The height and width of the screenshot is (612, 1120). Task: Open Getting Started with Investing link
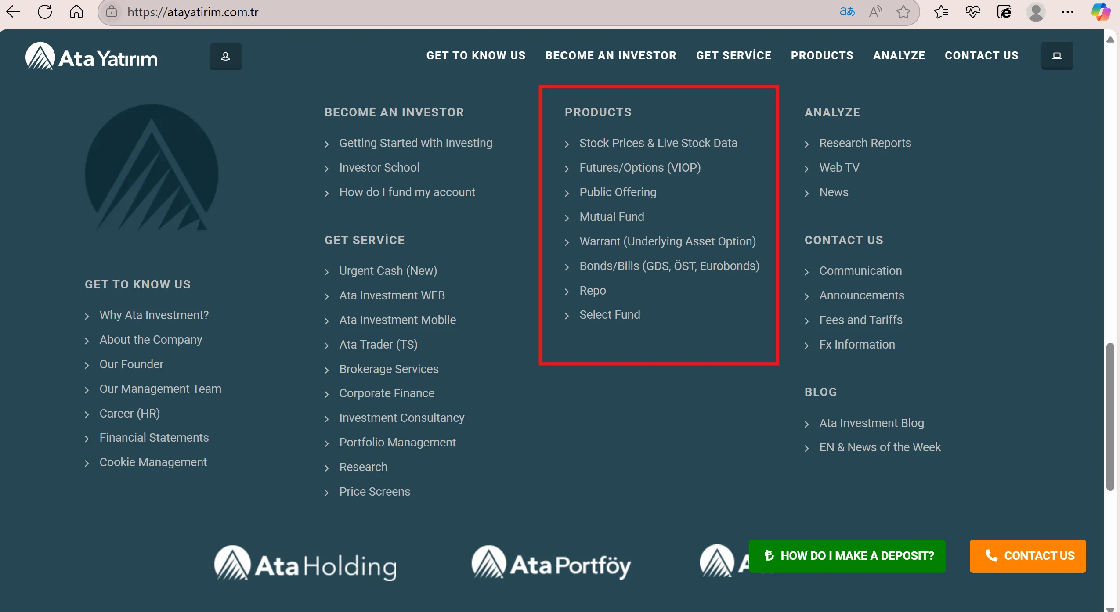[x=415, y=143]
